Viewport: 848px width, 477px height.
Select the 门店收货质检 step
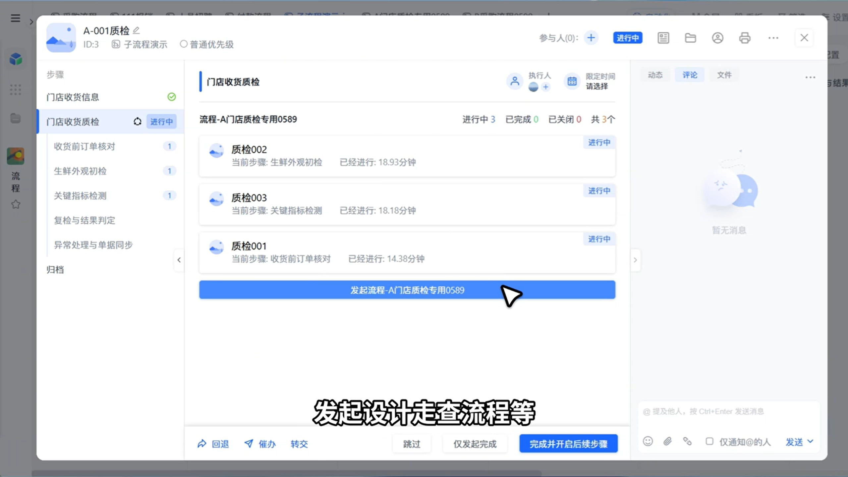(111, 122)
